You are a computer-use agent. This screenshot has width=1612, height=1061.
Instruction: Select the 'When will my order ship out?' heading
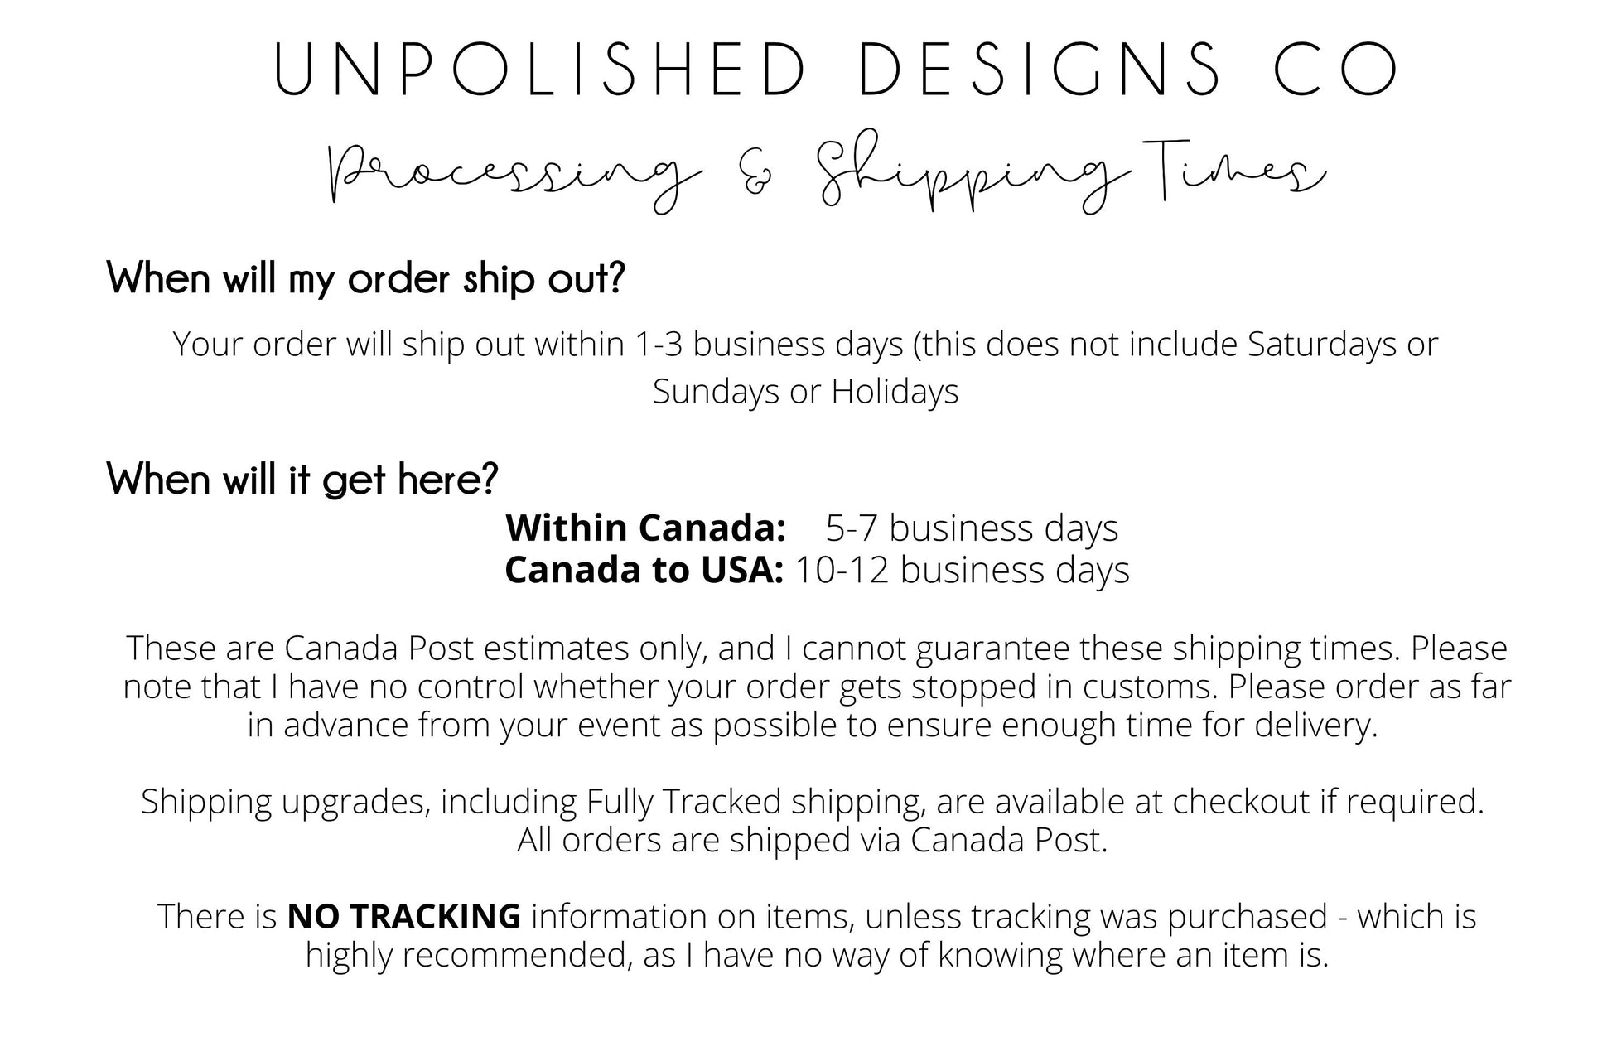point(365,279)
